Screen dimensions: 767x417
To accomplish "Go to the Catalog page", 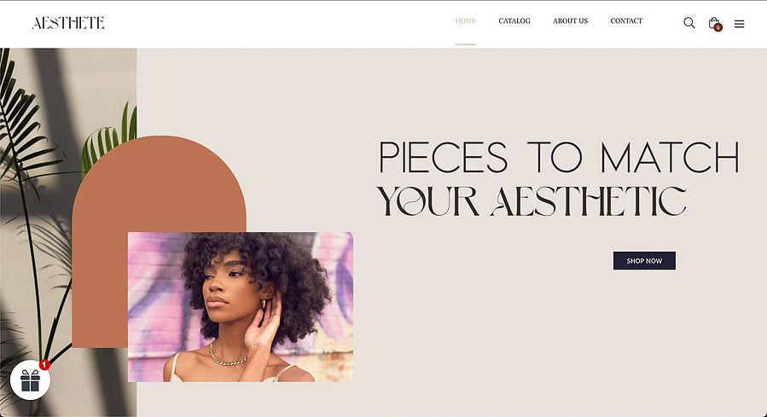I will pyautogui.click(x=514, y=21).
